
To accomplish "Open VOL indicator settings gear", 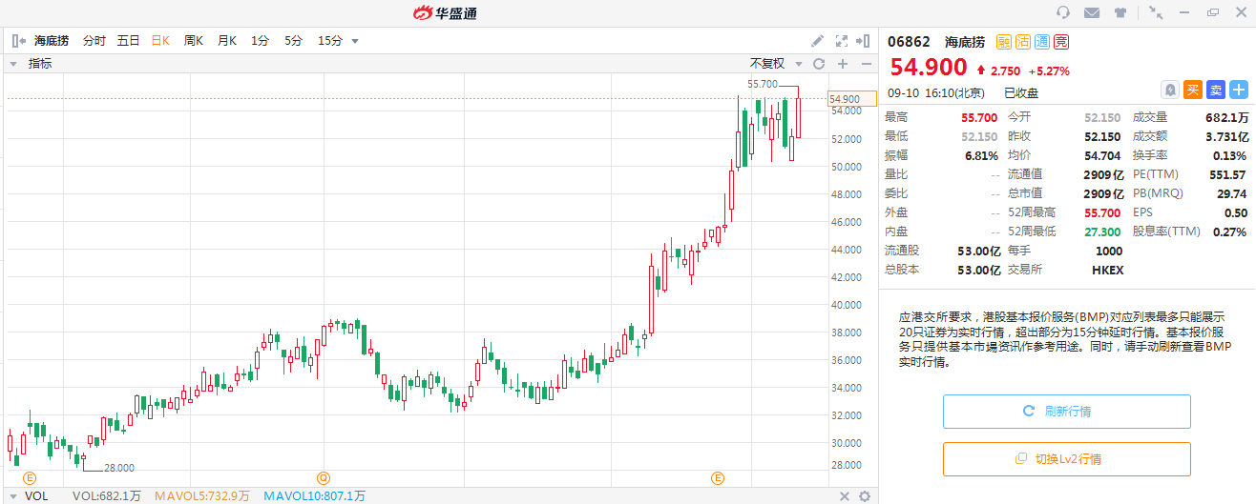I will click(865, 496).
